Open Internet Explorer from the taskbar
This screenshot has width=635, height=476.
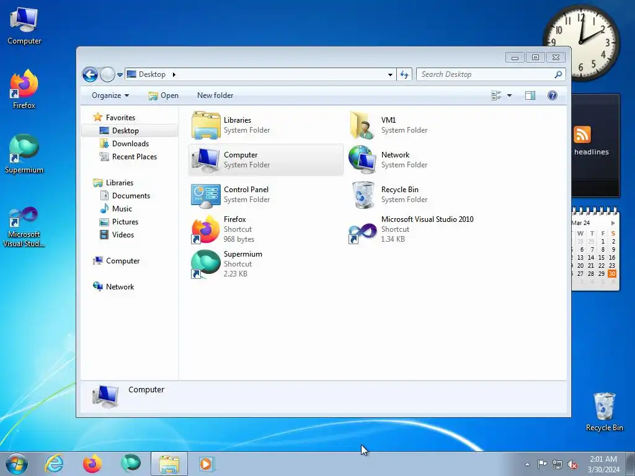(x=55, y=464)
